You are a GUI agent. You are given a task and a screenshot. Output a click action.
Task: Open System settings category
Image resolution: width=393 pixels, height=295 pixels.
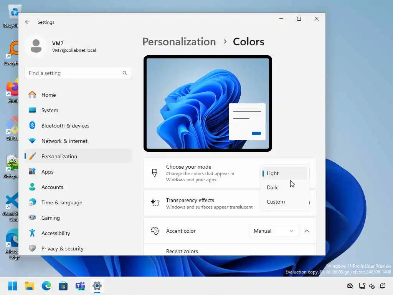78,110
